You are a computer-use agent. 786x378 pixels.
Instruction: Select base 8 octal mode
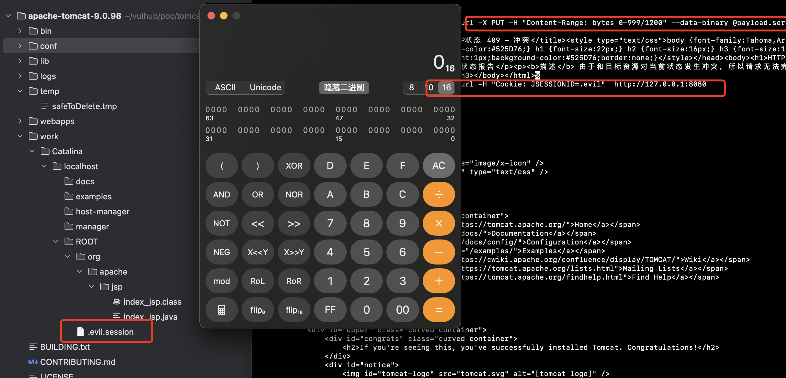(x=411, y=87)
